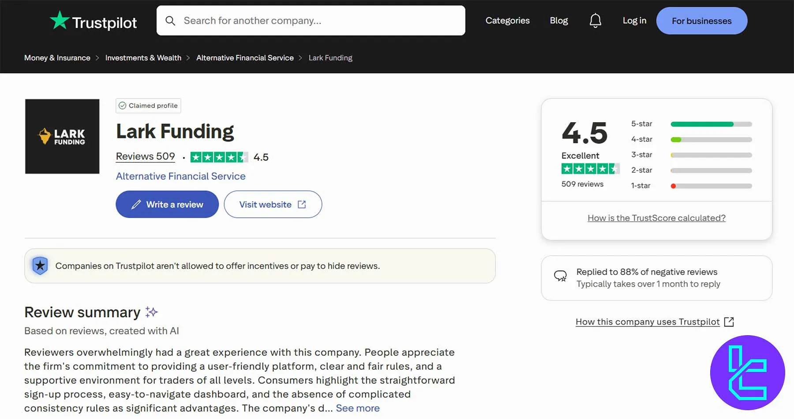Viewport: 794px width, 419px height.
Task: Expand the review summary with See more
Action: (x=358, y=408)
